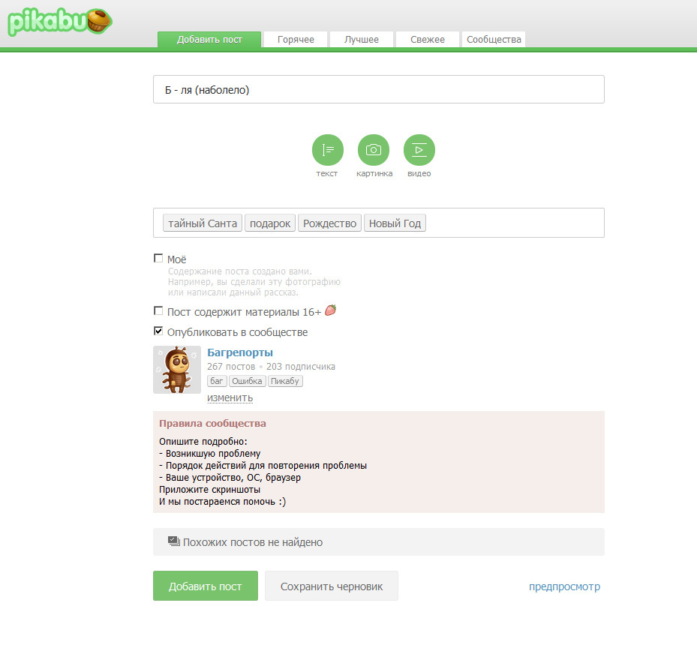
Task: Select the тайный Санта tag
Action: pyautogui.click(x=203, y=223)
